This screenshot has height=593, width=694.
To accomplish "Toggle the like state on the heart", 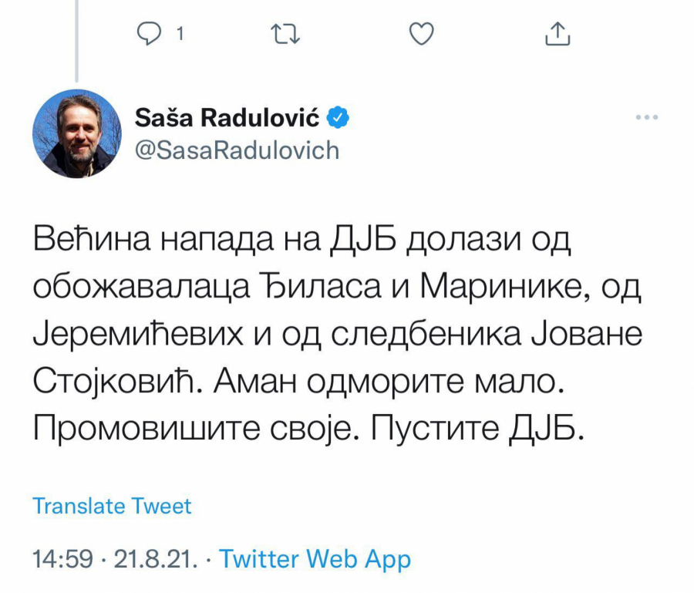I will (420, 33).
